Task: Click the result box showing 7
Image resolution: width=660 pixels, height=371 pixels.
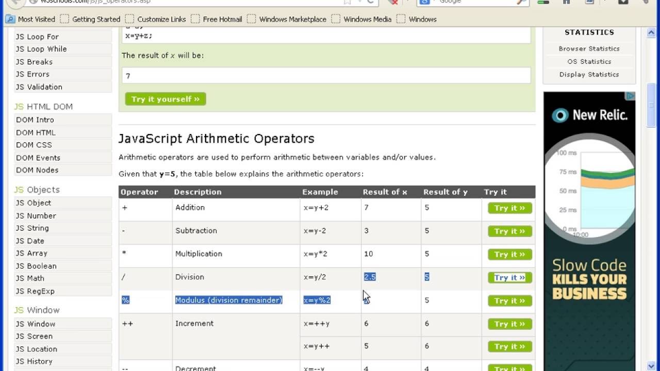Action: click(x=326, y=76)
